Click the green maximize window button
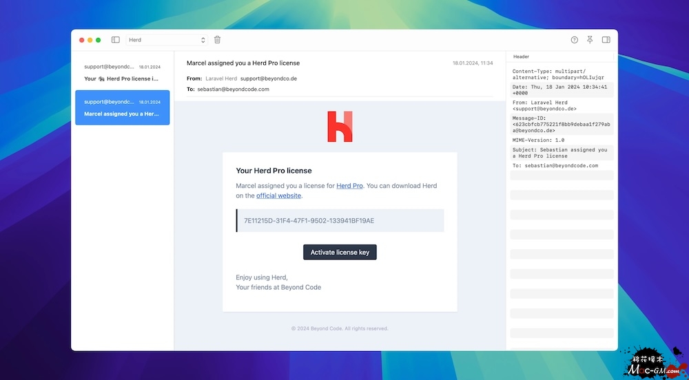 [99, 40]
